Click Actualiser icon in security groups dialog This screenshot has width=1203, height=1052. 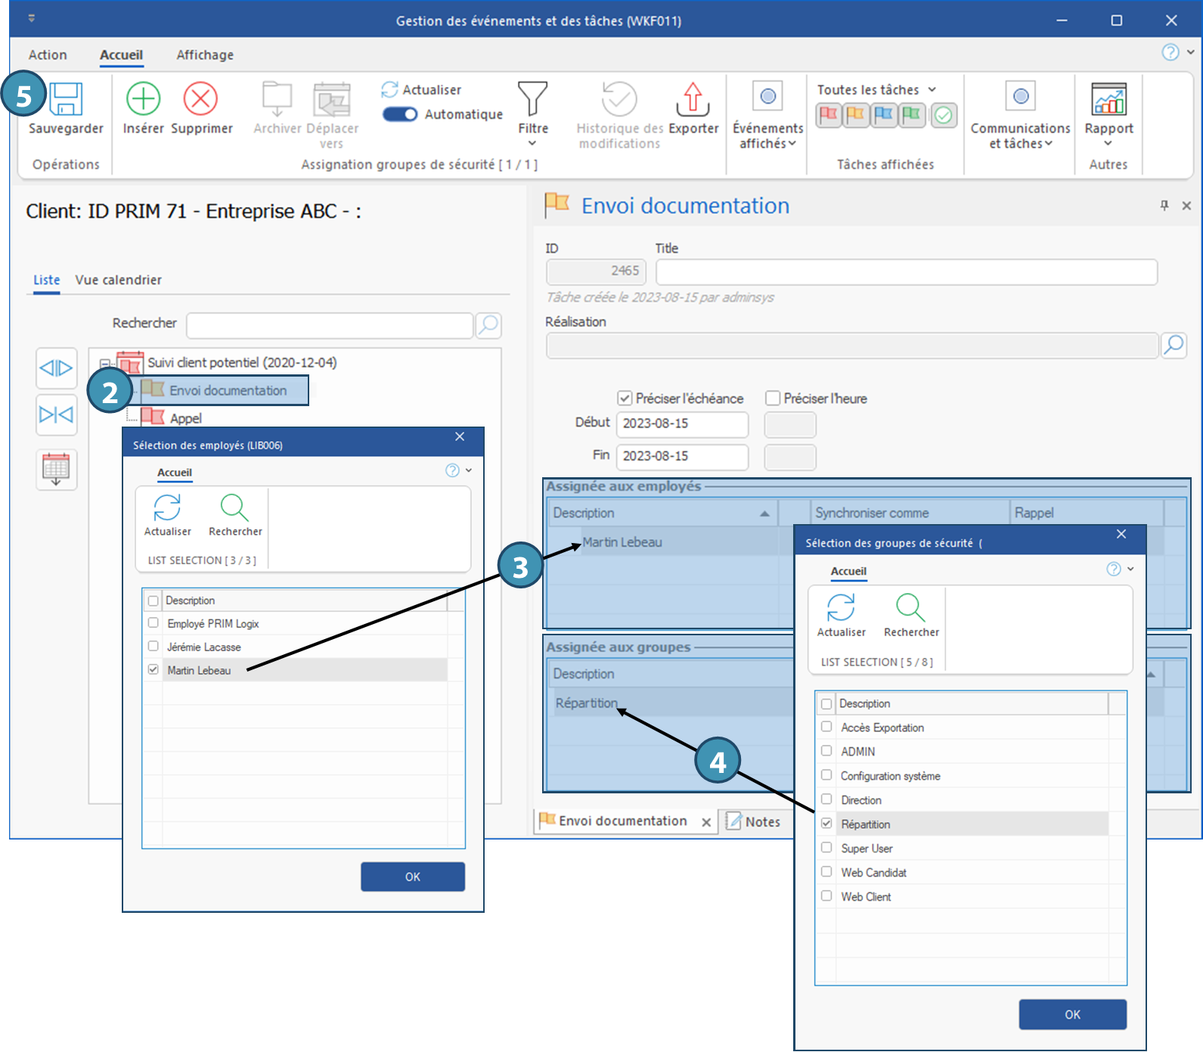(x=841, y=607)
